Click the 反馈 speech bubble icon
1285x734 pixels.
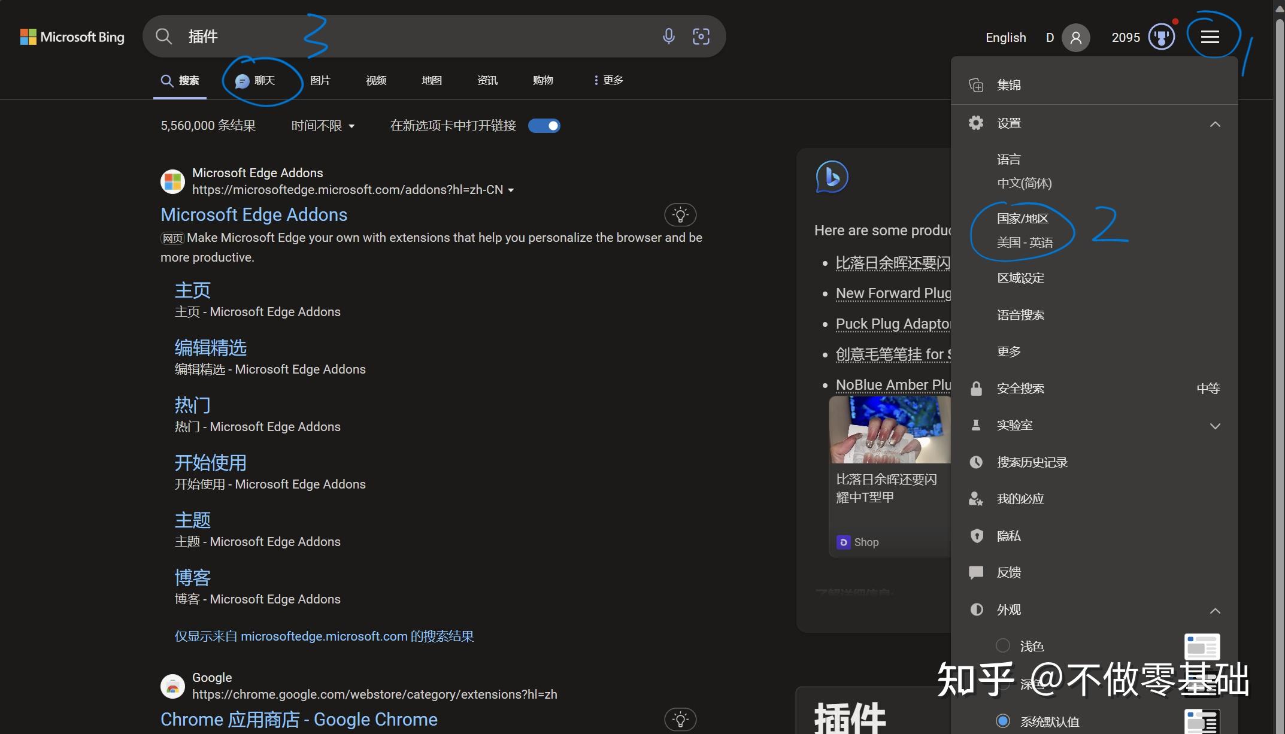coord(976,572)
